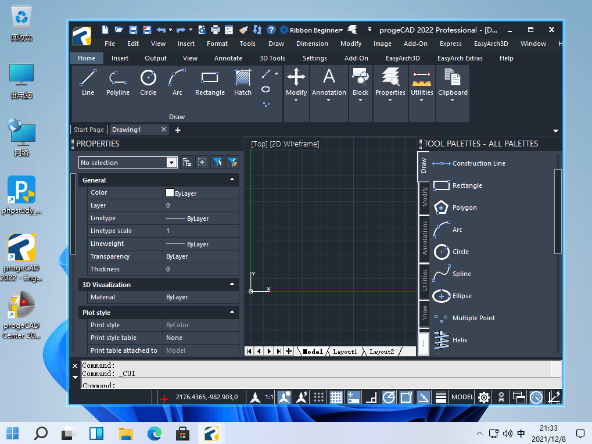
Task: Open the Dimension menu
Action: [312, 44]
